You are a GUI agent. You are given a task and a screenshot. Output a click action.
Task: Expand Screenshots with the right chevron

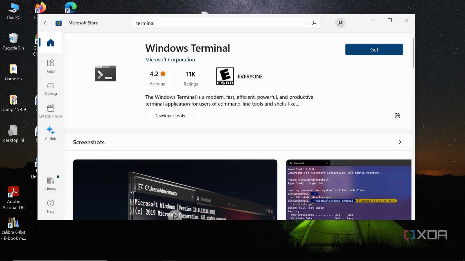pos(400,142)
